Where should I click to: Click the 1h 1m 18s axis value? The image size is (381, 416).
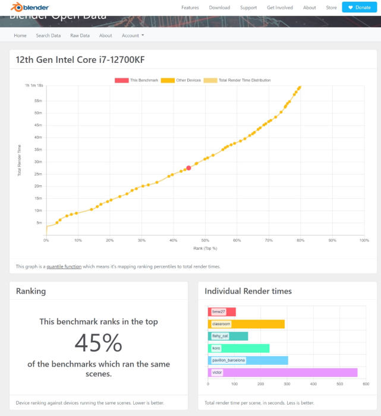pos(34,85)
